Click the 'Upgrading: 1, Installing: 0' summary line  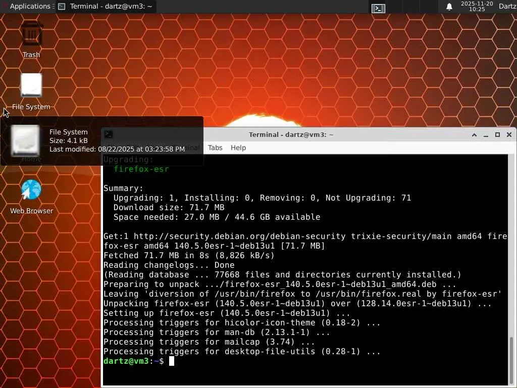coord(262,198)
